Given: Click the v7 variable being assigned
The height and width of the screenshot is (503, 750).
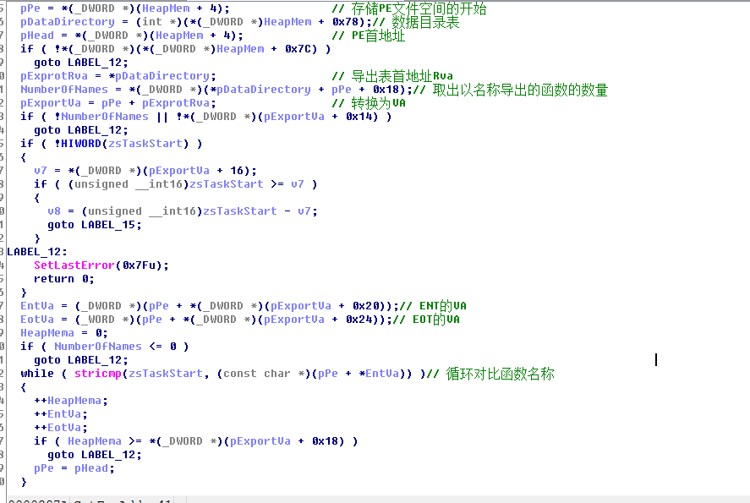Looking at the screenshot, I should click(41, 171).
